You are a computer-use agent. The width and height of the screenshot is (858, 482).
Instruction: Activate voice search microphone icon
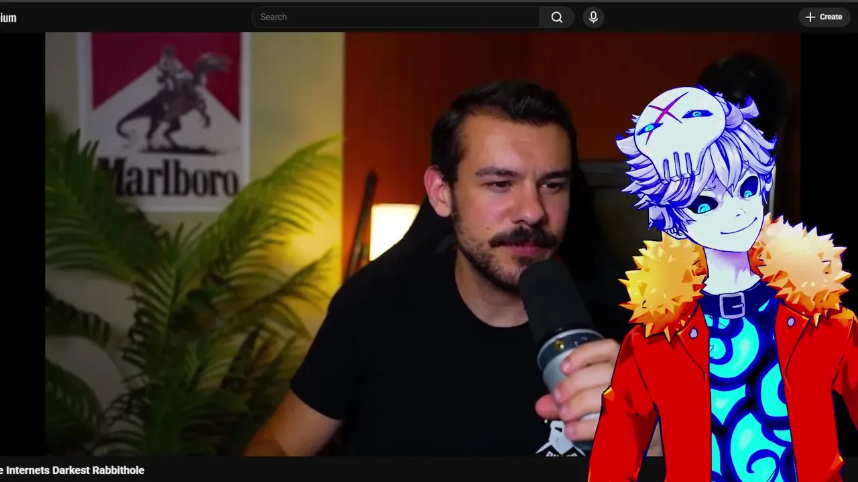593,17
